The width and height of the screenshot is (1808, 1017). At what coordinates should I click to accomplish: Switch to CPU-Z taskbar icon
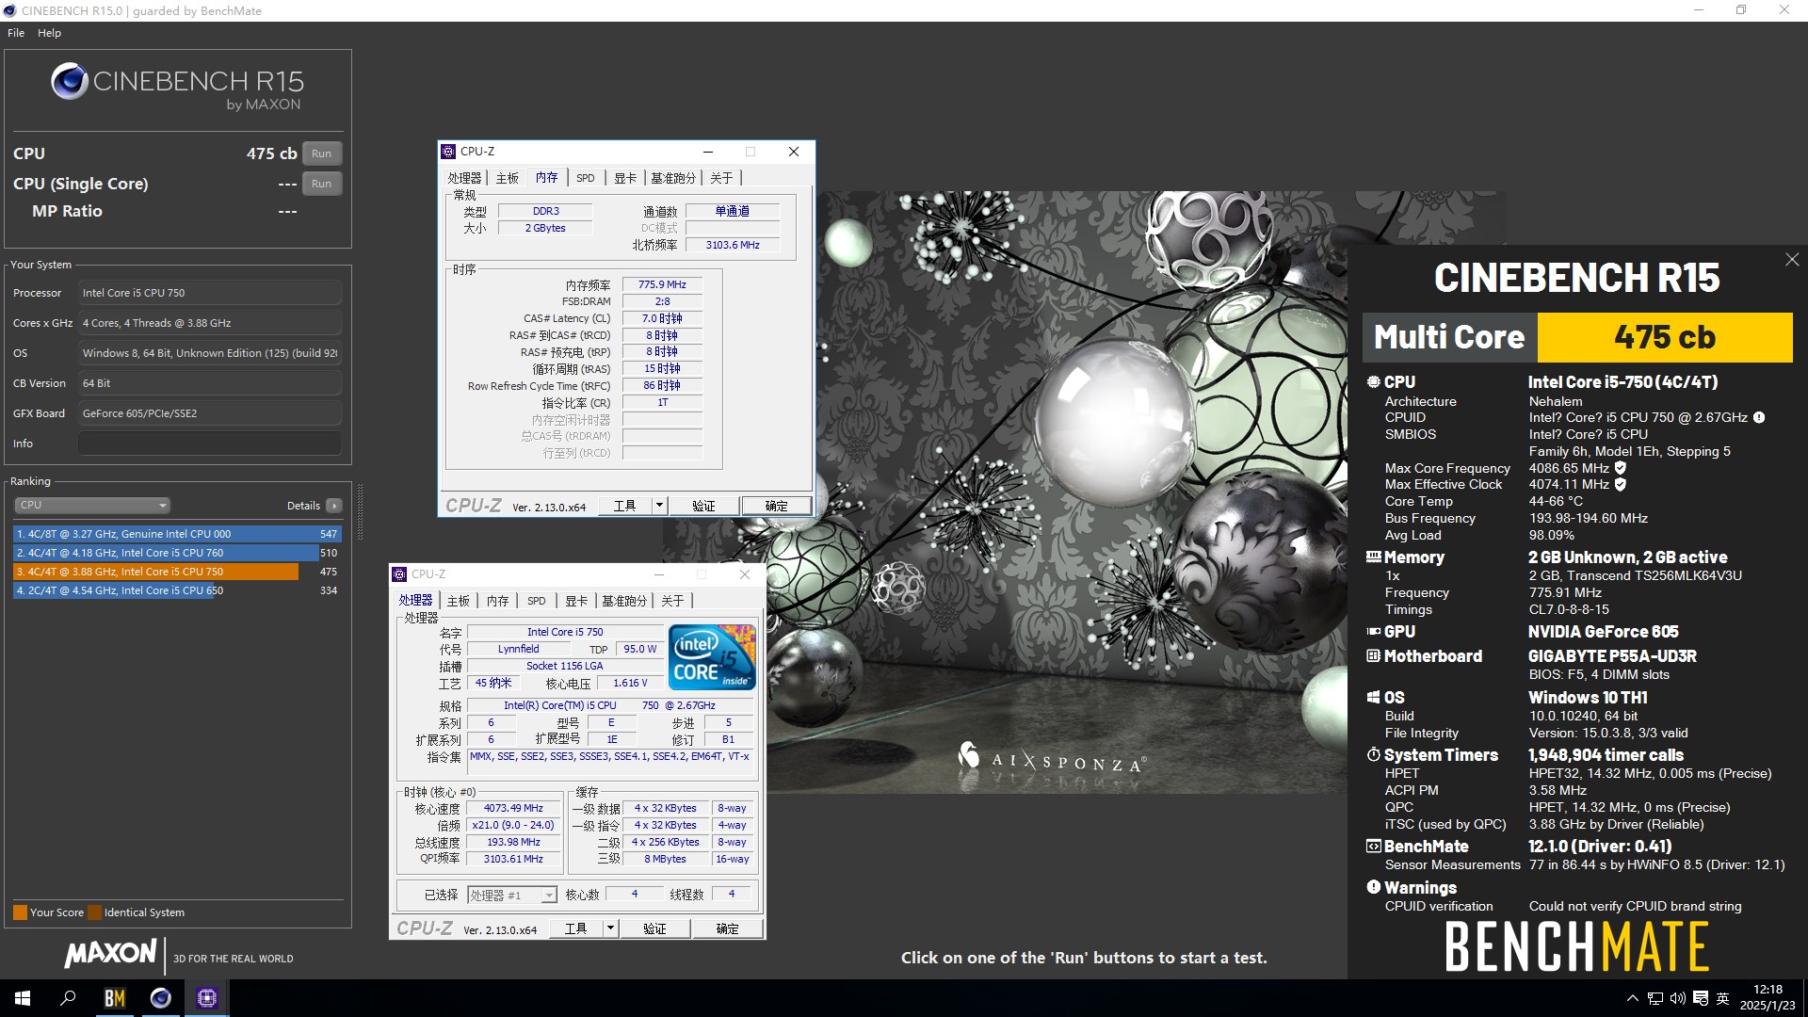coord(207,998)
